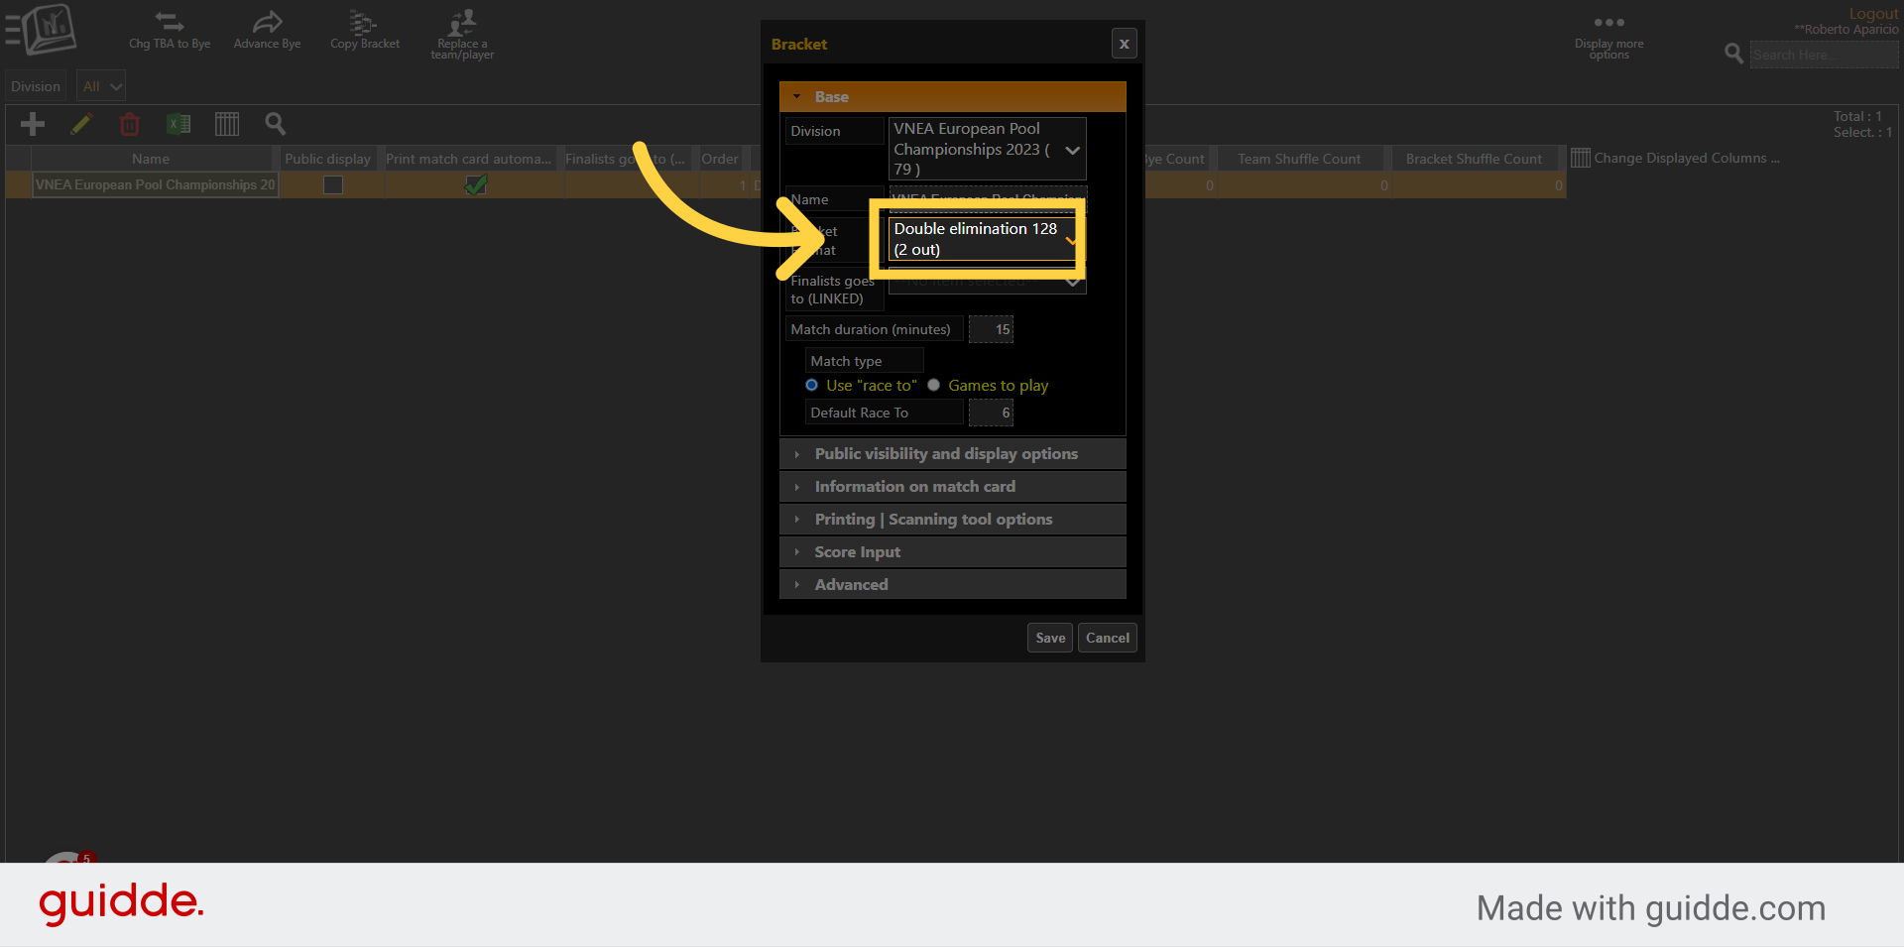Image resolution: width=1904 pixels, height=947 pixels.
Task: Click Change Displayed Columns link text
Action: pyautogui.click(x=1686, y=158)
